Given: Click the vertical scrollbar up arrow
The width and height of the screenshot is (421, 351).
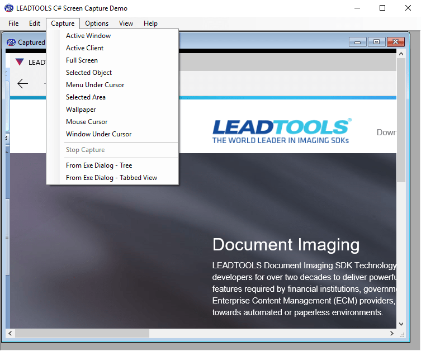Looking at the screenshot, I should tap(401, 54).
